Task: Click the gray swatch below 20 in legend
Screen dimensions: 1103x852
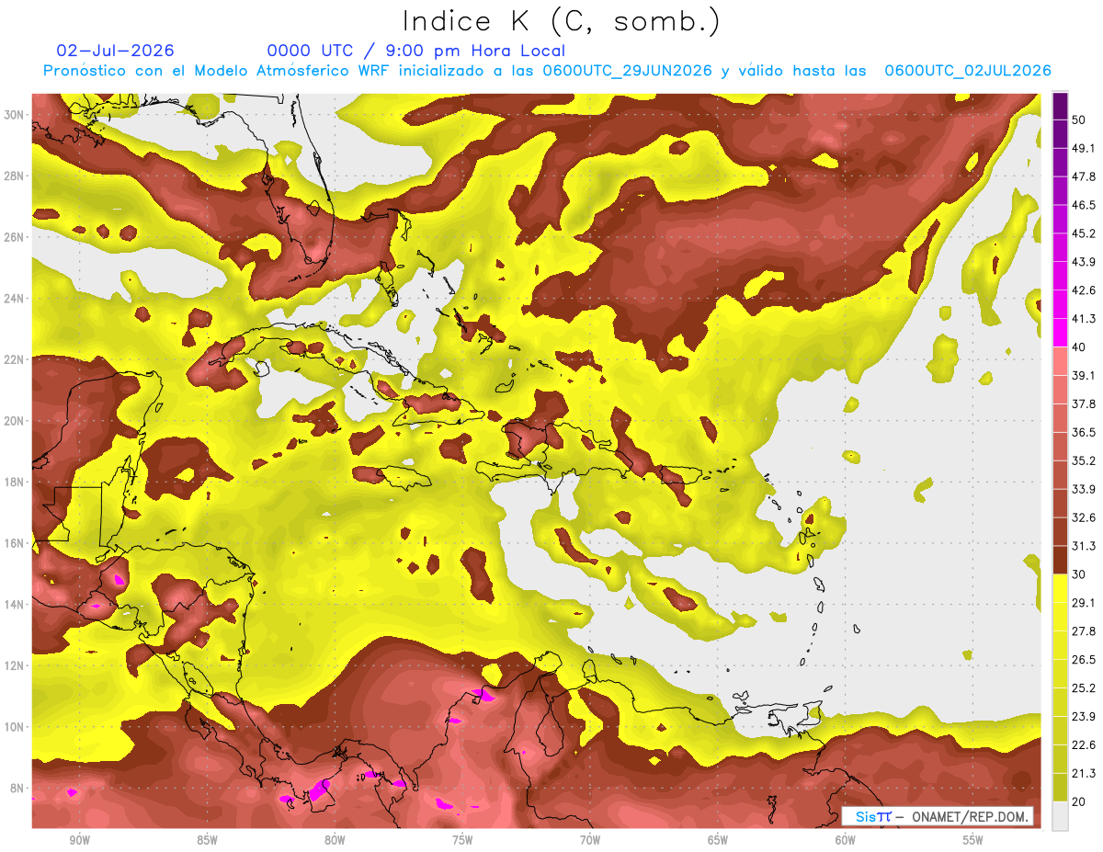Action: pyautogui.click(x=1060, y=816)
